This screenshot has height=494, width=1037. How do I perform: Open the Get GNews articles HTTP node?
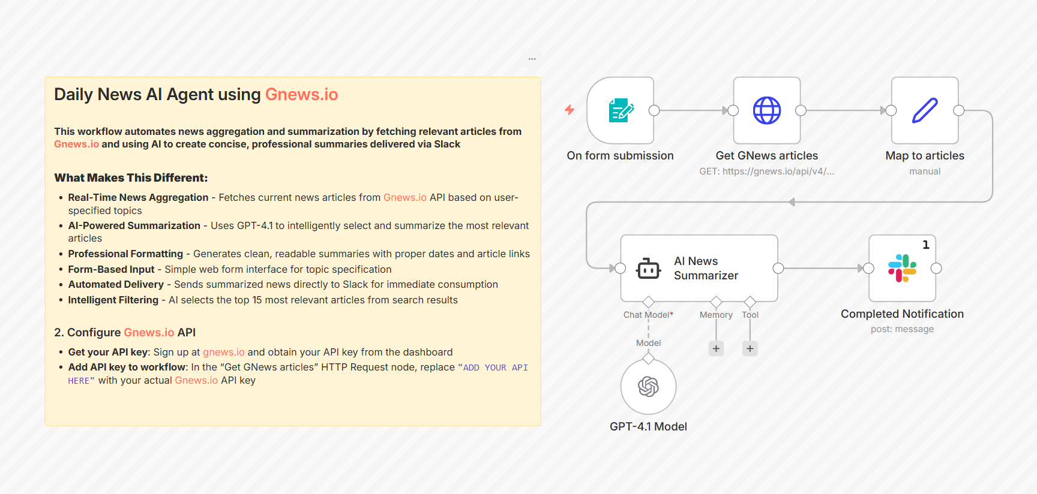767,110
